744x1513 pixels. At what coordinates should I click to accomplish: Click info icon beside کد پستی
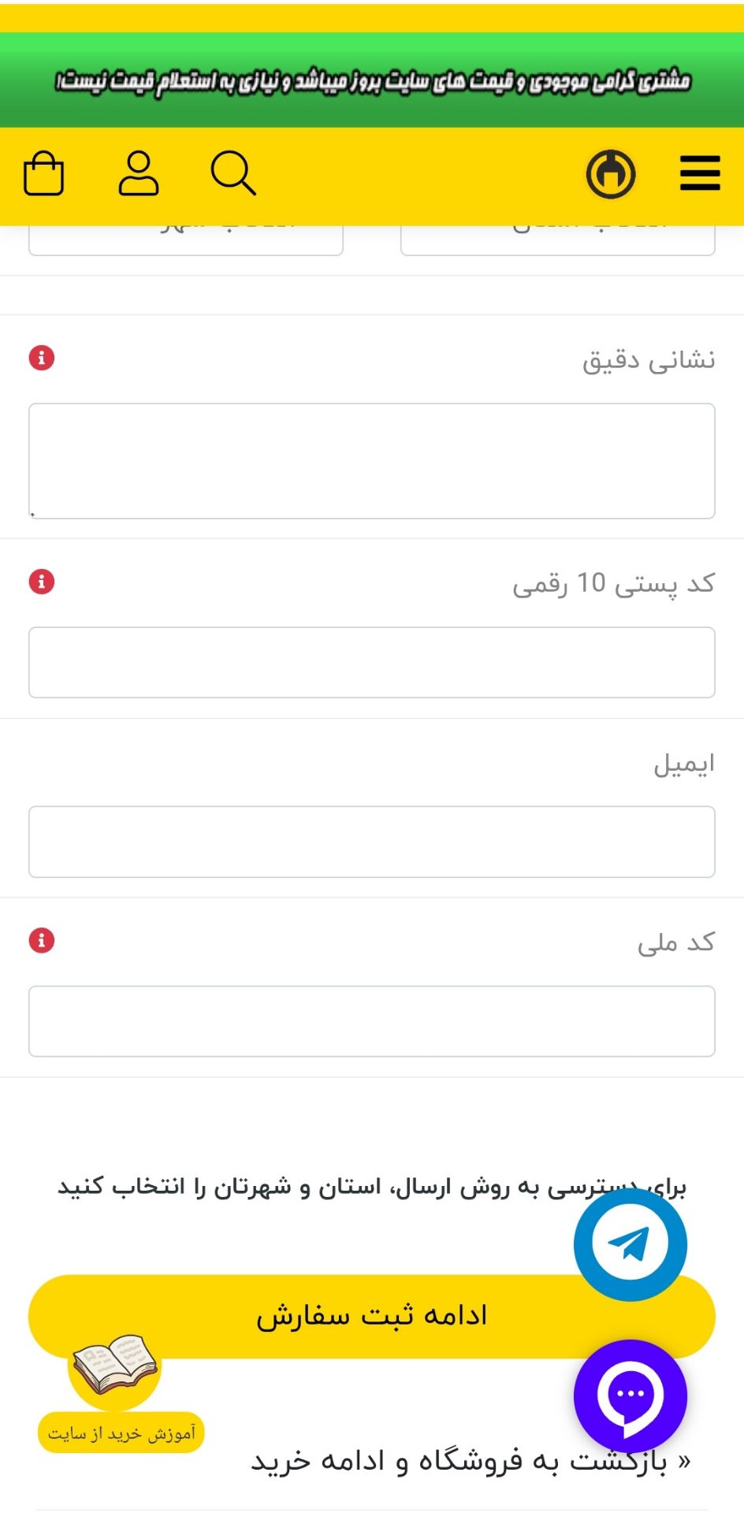(x=42, y=582)
